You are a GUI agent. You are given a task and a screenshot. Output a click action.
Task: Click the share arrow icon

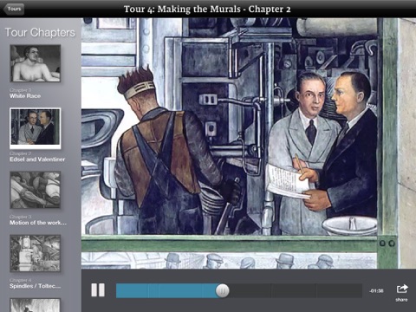(402, 289)
